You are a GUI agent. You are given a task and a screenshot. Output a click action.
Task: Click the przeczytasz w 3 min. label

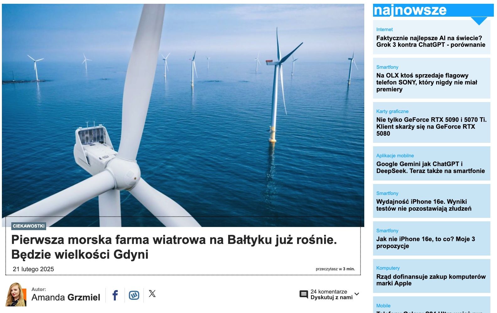pyautogui.click(x=335, y=269)
